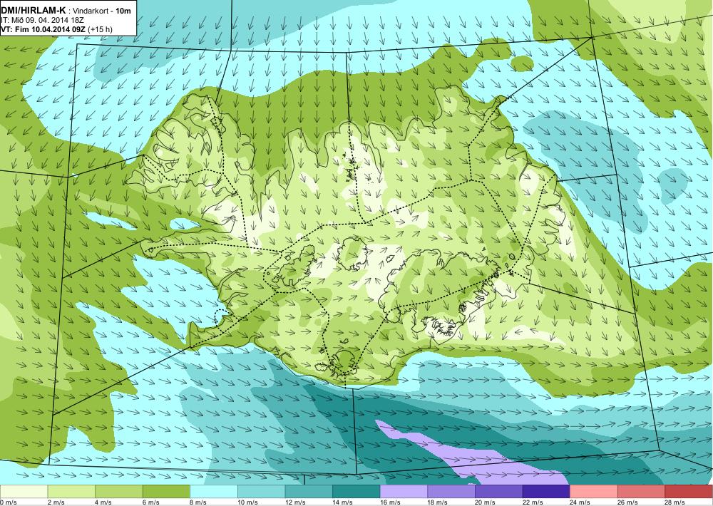Select the light cyan 8 m/s legend swatch
The image size is (713, 506).
pos(214,492)
